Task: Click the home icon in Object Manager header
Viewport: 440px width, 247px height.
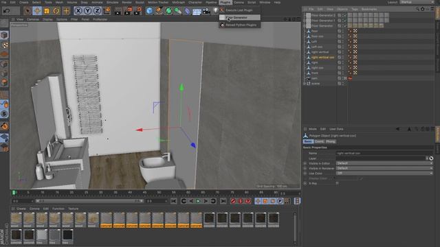Action: (423, 9)
